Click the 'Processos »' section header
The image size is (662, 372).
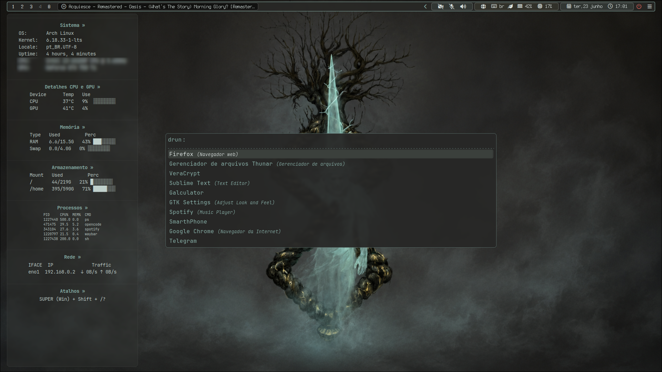click(x=72, y=208)
